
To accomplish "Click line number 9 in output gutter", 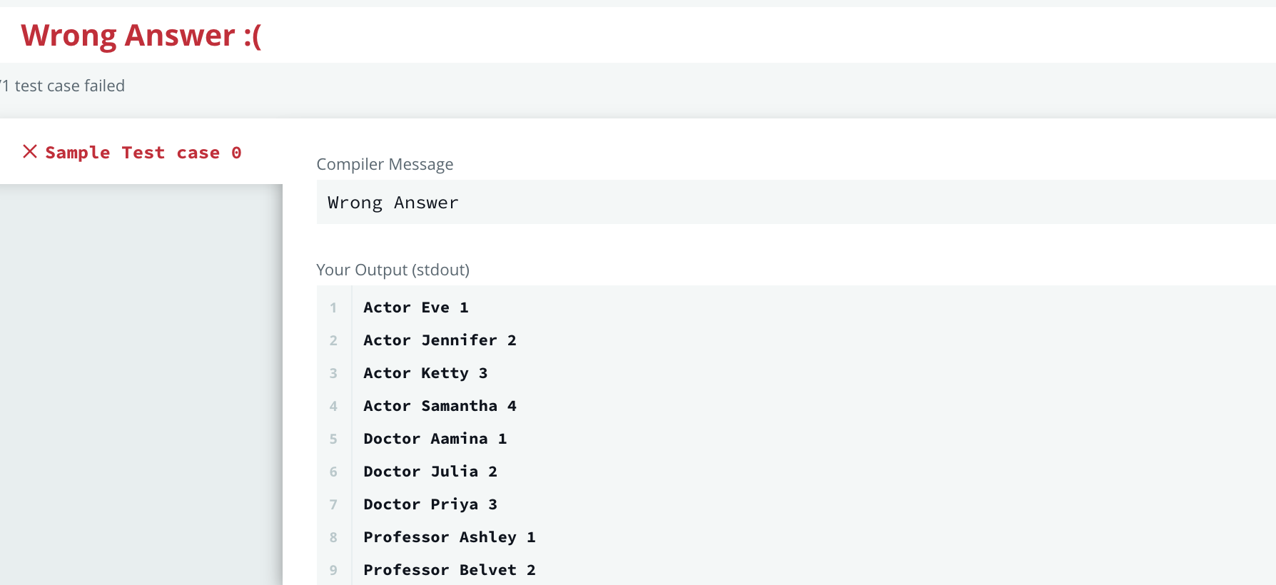I will (x=333, y=571).
